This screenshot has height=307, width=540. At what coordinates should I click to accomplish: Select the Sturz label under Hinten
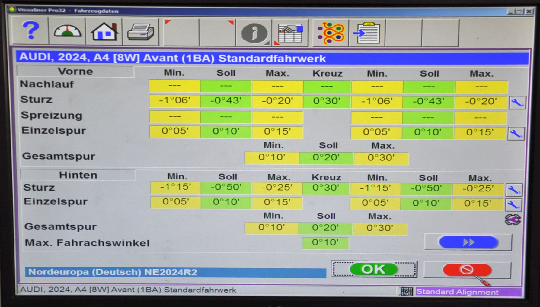39,187
